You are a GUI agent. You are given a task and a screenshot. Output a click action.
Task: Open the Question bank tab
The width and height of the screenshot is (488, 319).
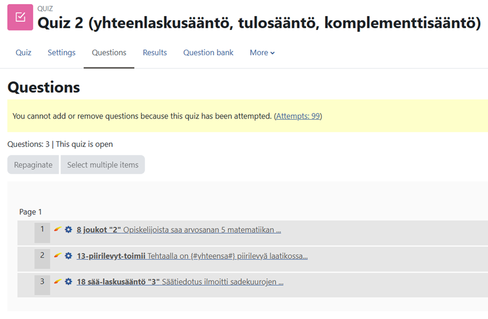(x=208, y=52)
